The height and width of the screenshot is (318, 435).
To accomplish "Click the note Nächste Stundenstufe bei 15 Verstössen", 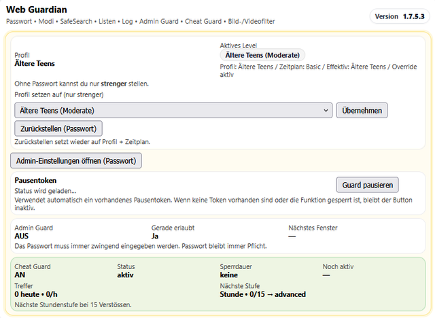I will tap(73, 305).
